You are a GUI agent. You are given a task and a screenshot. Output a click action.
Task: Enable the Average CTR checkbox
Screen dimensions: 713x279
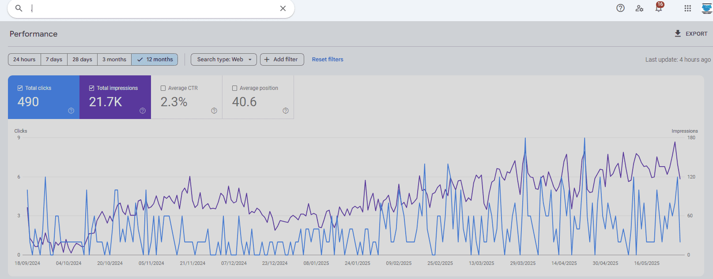tap(163, 88)
